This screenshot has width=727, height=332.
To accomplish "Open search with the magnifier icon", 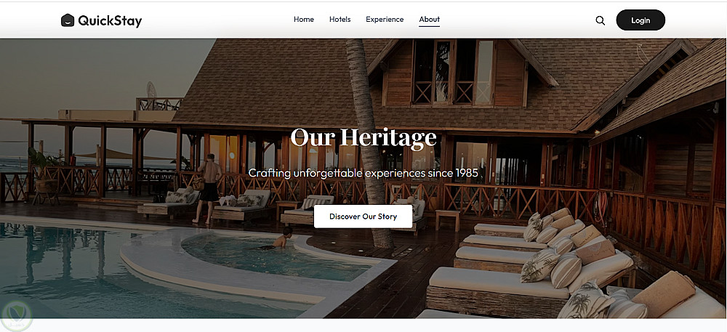I will (x=600, y=20).
